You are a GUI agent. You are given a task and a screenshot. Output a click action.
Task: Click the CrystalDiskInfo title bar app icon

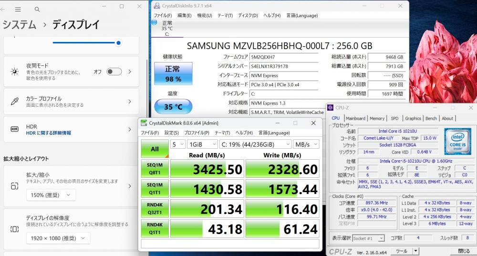pyautogui.click(x=156, y=6)
